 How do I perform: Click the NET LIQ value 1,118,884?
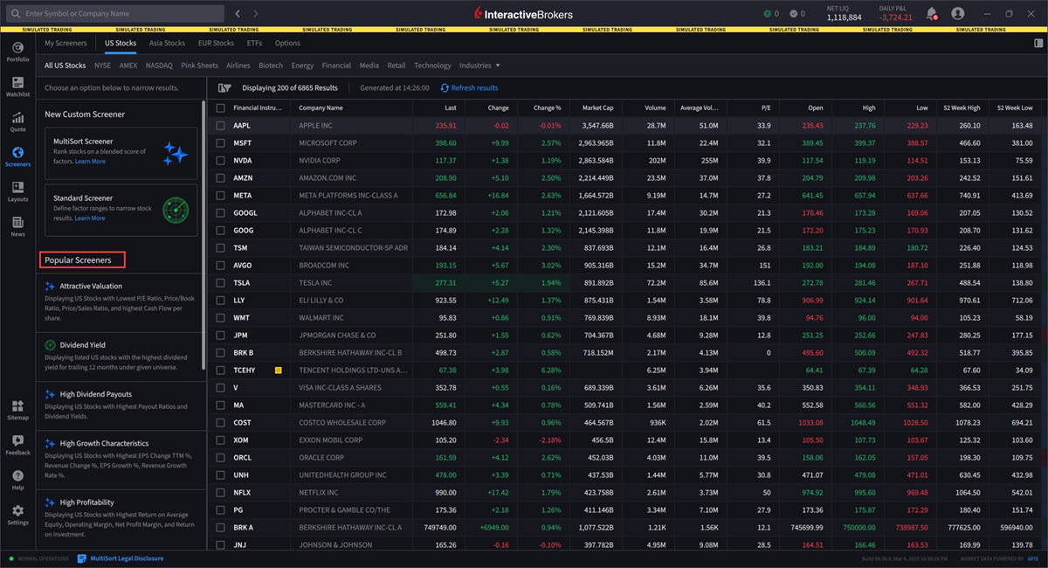click(844, 17)
